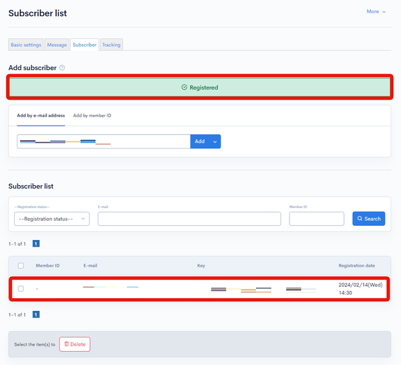Check the subscriber row checkbox
Image resolution: width=401 pixels, height=365 pixels.
click(21, 289)
